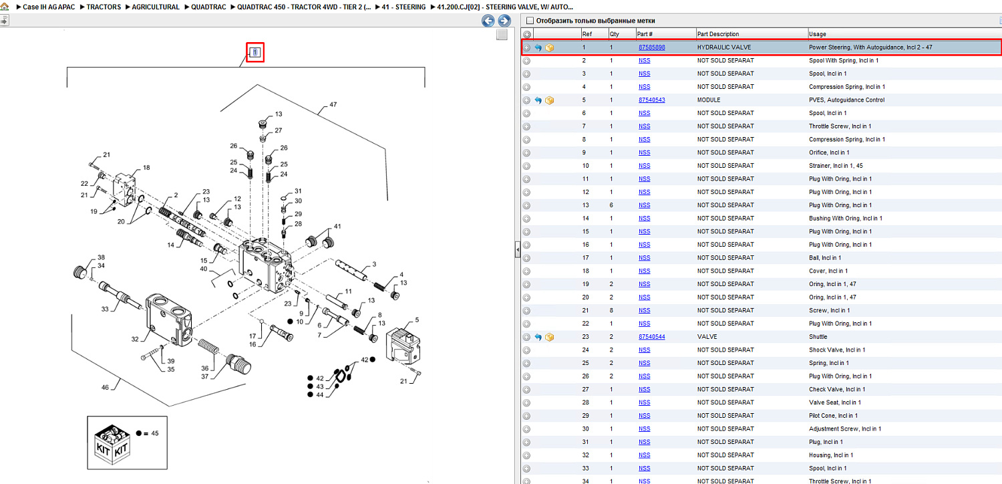This screenshot has width=1002, height=484.
Task: Click the yellow box icon for MODULE row
Action: (550, 100)
